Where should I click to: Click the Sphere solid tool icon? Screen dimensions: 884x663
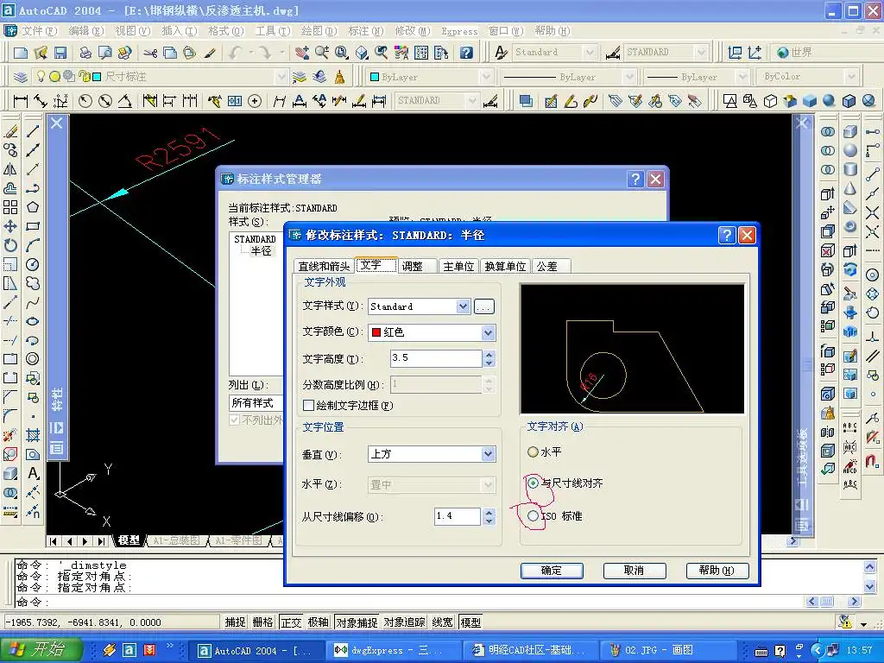coord(850,150)
